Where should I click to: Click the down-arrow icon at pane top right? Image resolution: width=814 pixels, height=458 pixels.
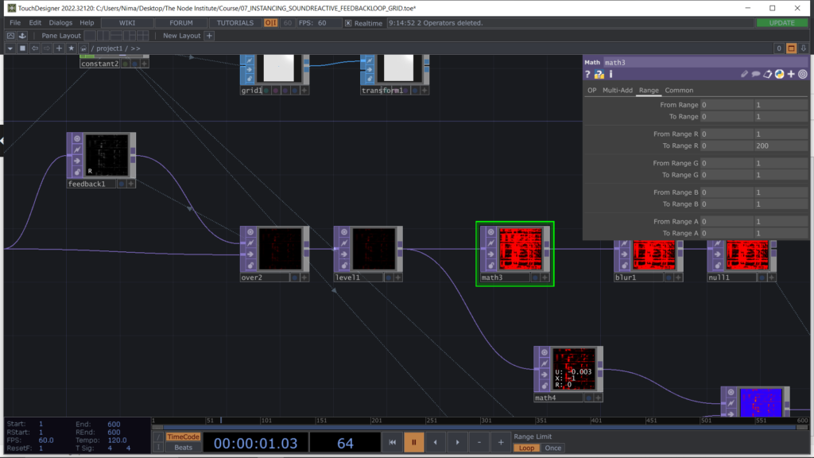(803, 49)
